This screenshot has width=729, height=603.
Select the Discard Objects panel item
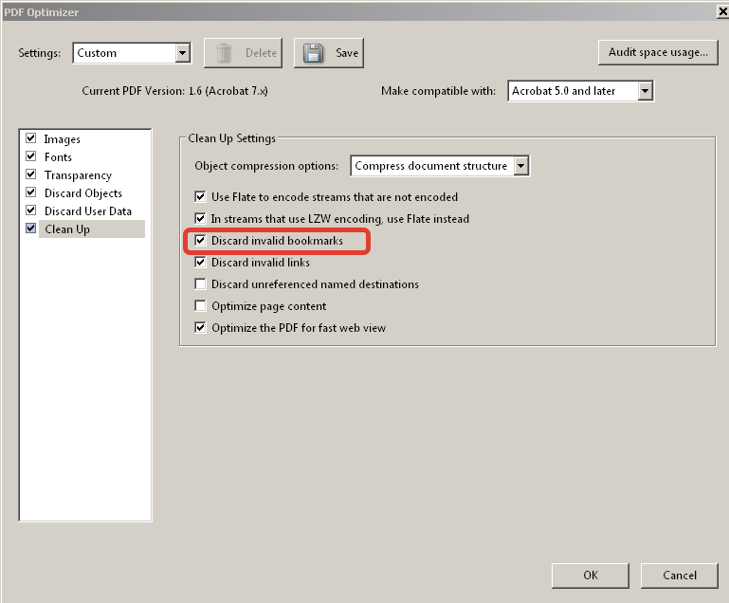[x=83, y=193]
